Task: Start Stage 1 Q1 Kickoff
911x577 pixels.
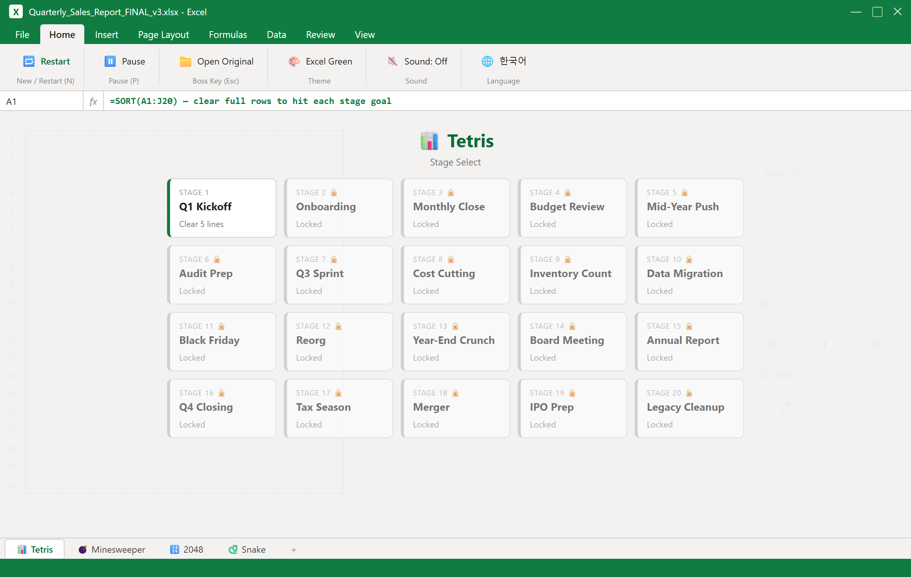Action: (x=222, y=208)
